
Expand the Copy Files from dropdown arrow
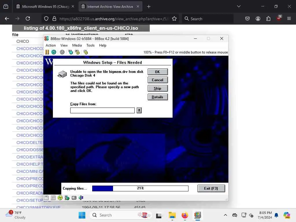[139, 110]
